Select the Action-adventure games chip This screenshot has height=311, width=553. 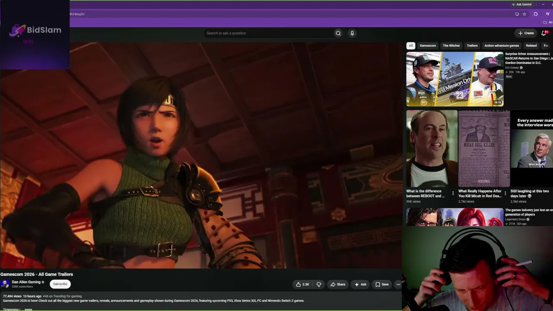click(502, 46)
